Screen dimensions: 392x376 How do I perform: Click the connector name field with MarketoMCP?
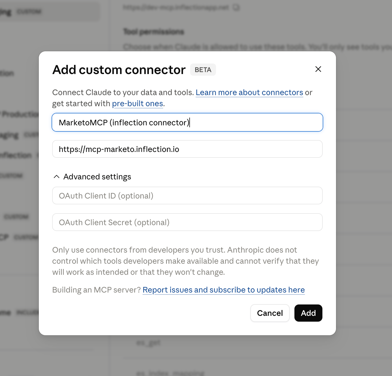pyautogui.click(x=187, y=122)
